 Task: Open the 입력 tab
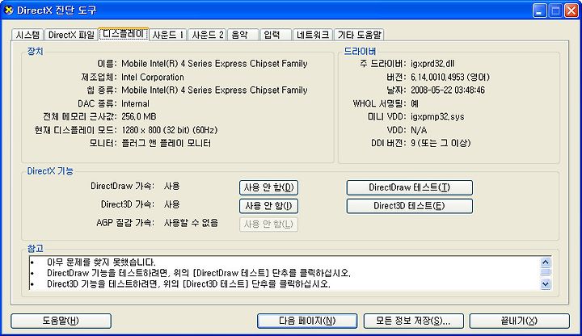coord(276,35)
